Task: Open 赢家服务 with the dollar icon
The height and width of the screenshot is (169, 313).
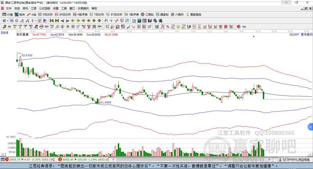Action: click(x=193, y=15)
